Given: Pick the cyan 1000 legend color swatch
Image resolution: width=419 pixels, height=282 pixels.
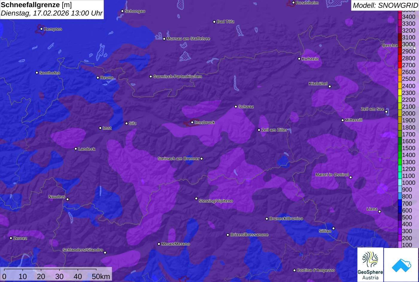Looking at the screenshot, I should coord(400,183).
